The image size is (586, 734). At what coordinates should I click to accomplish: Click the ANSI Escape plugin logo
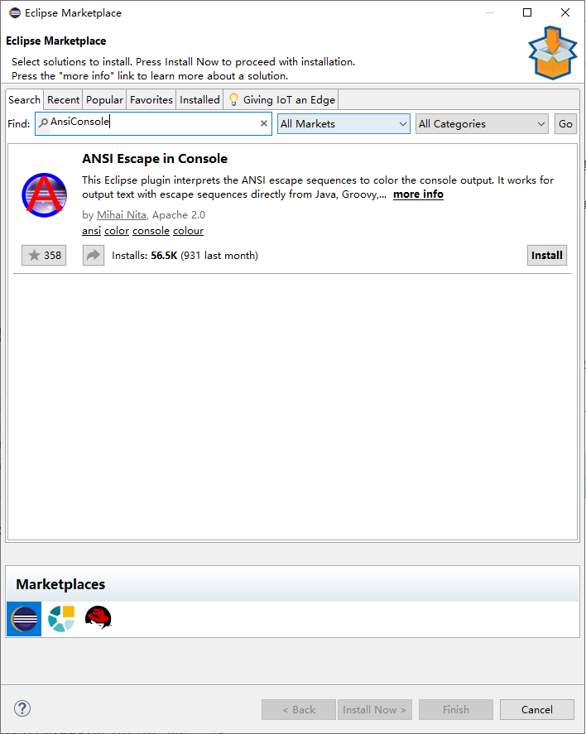click(45, 195)
